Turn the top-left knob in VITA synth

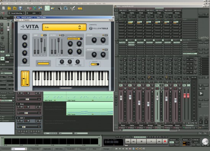click(25, 37)
